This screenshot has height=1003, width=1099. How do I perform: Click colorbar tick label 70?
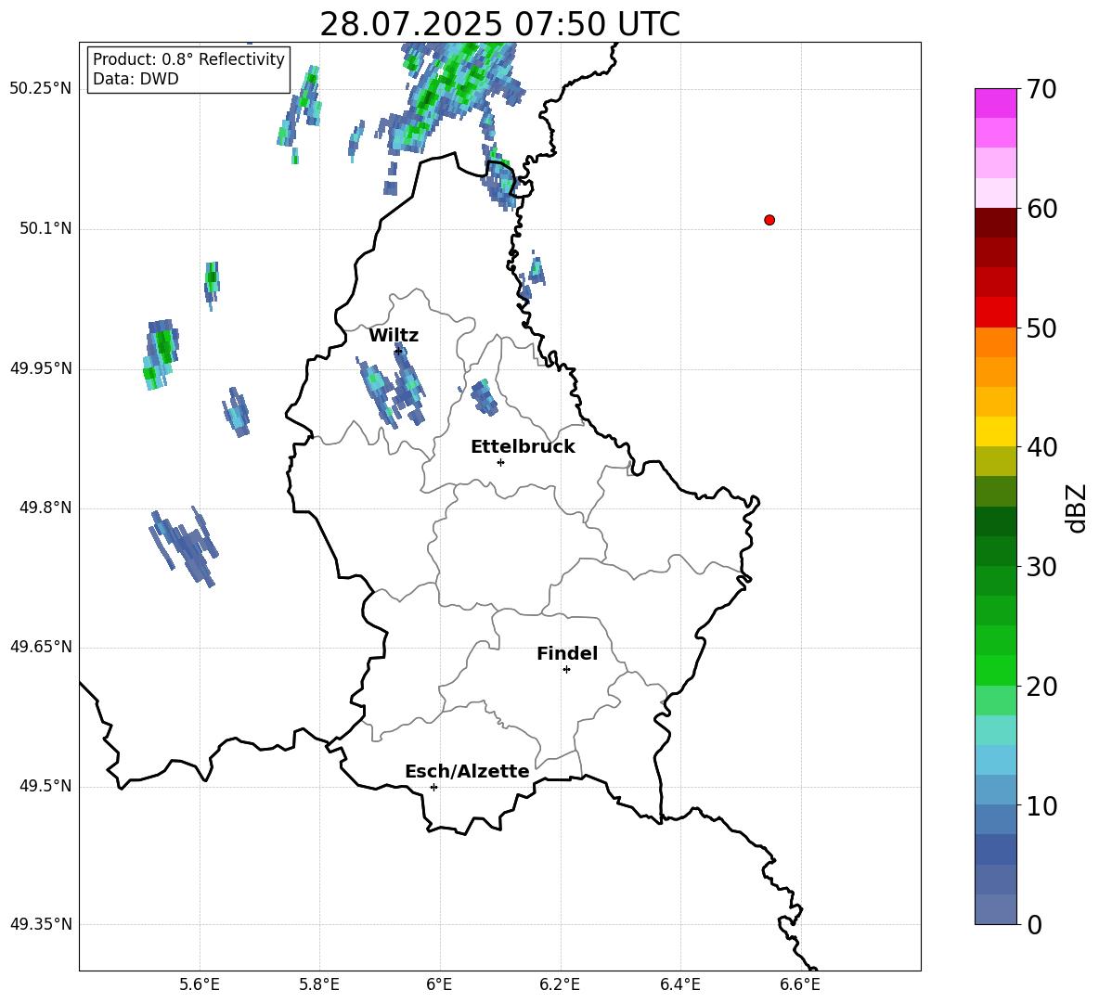point(1041,89)
